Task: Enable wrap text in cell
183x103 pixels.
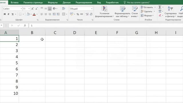Action: coord(63,9)
